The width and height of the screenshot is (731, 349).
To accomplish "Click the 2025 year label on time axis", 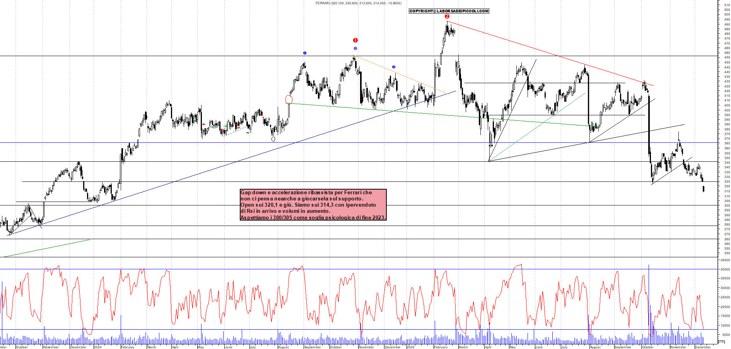I will click(410, 347).
